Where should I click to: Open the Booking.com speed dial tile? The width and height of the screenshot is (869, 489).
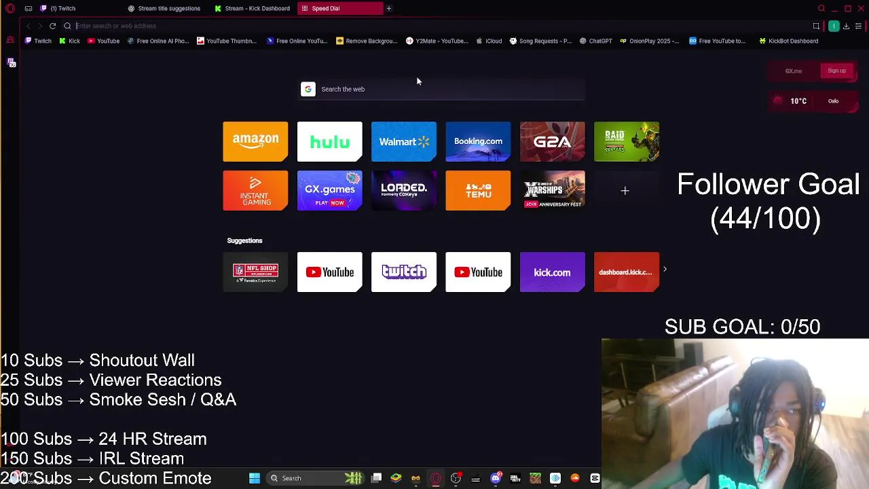[478, 141]
